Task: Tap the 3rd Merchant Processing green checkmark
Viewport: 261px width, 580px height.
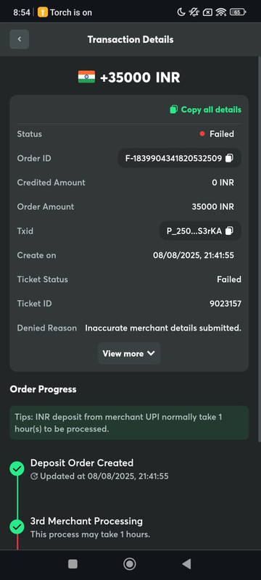Action: tap(17, 527)
